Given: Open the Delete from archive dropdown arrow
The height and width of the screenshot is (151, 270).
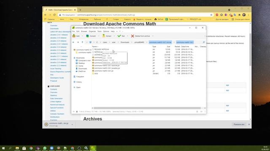Looking at the screenshot, I should click(153, 36).
